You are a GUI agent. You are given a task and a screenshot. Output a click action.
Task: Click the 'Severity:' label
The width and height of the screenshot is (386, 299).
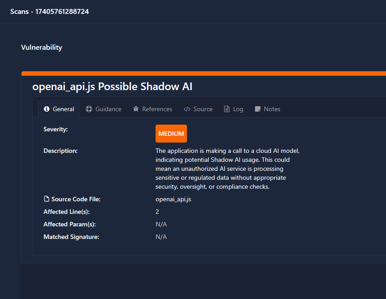pos(56,130)
